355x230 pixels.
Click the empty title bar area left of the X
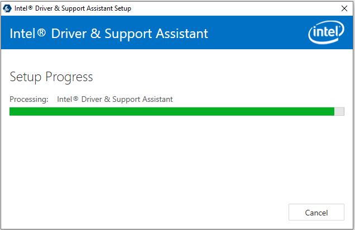(x=236, y=8)
